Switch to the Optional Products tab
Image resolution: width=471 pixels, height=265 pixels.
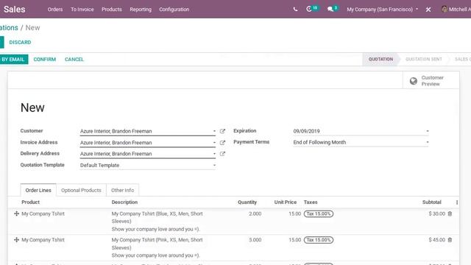pyautogui.click(x=81, y=190)
